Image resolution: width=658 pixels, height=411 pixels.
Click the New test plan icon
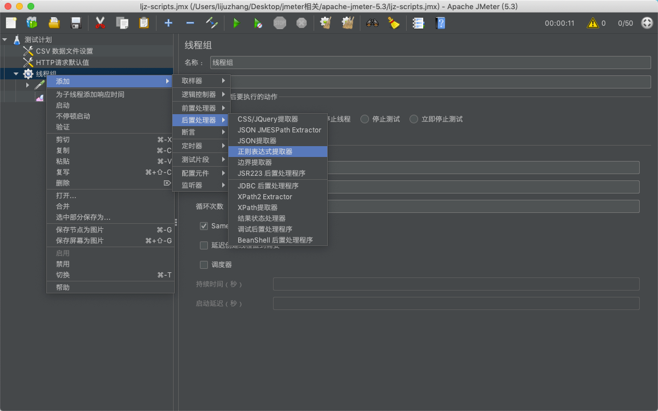(11, 23)
